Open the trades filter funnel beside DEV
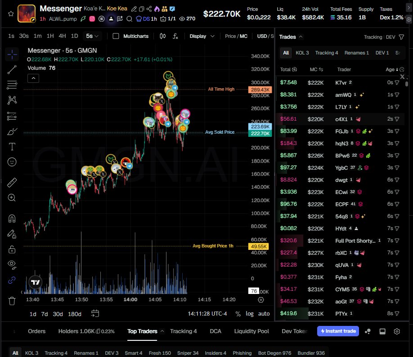This screenshot has height=357, width=413. (x=401, y=37)
